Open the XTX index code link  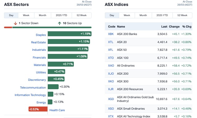pyautogui.click(x=111, y=116)
